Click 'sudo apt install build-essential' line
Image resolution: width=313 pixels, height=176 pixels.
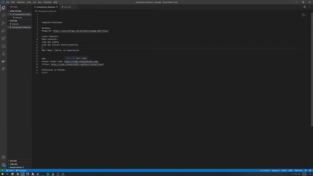[x=60, y=45]
